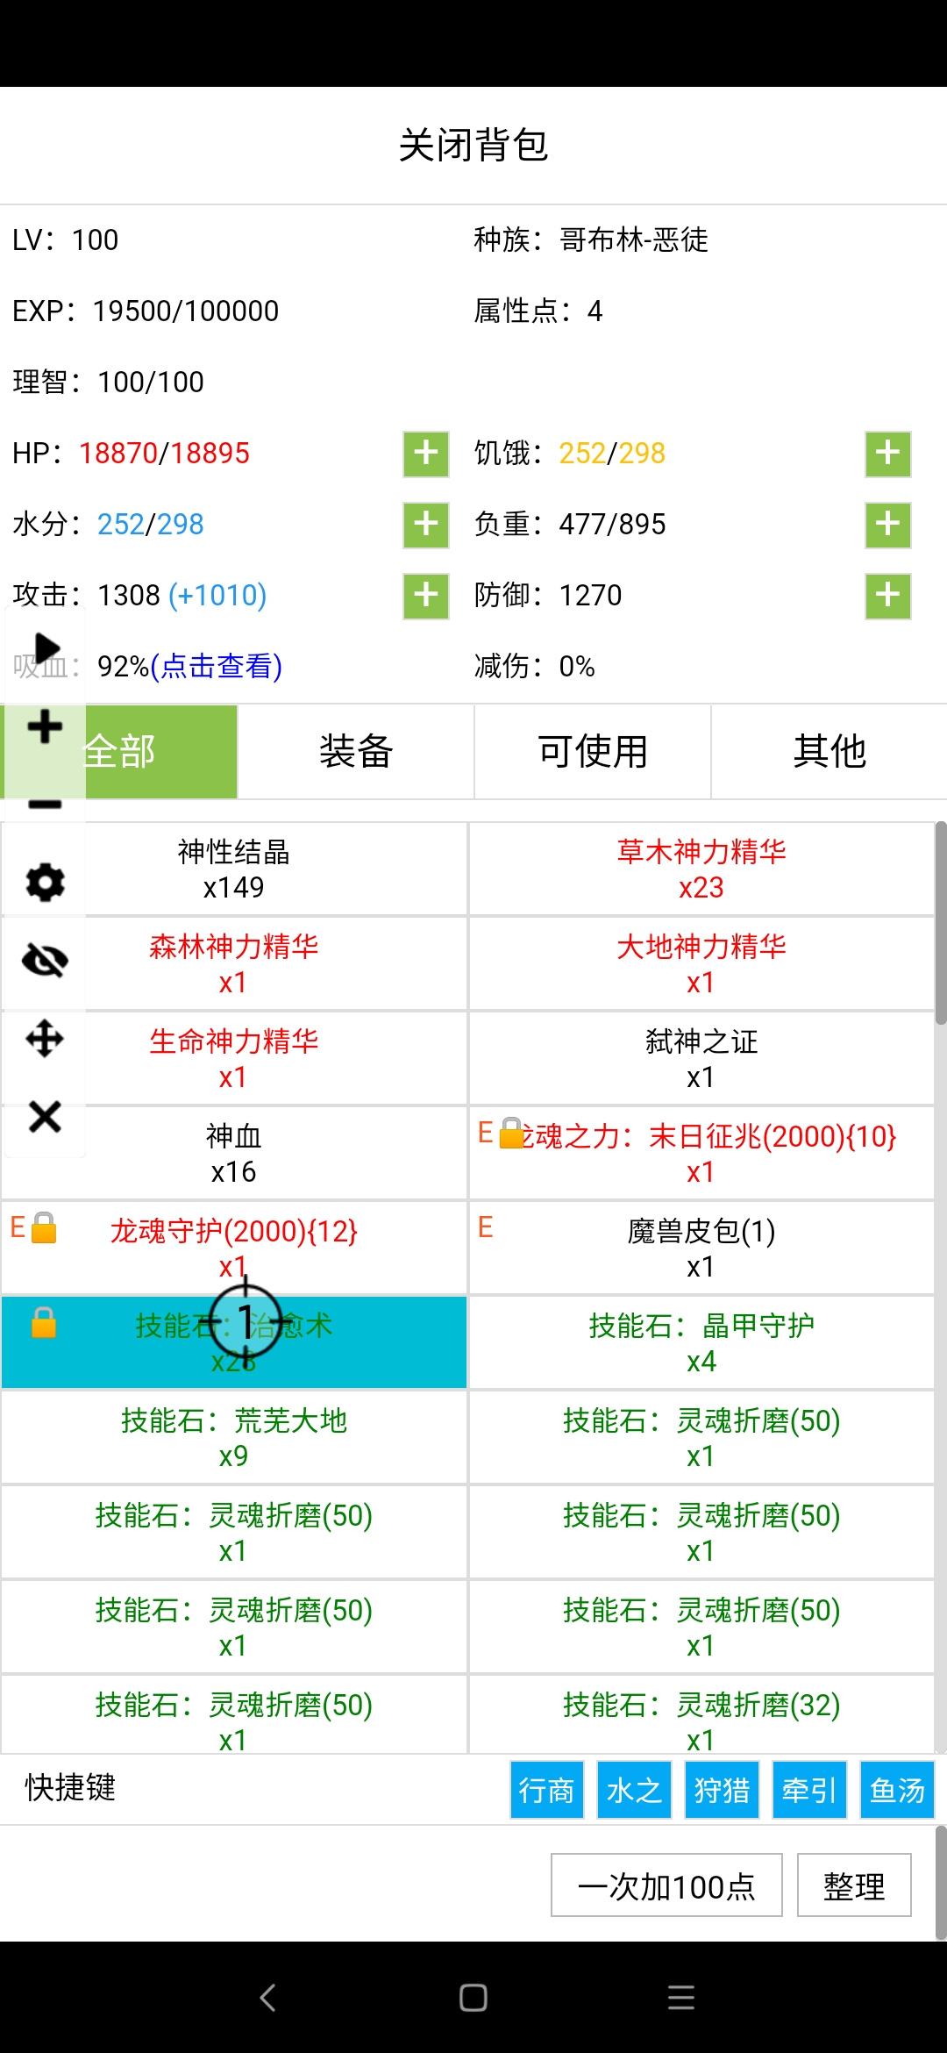
Task: Switch to the 装备 tab
Action: tap(356, 752)
